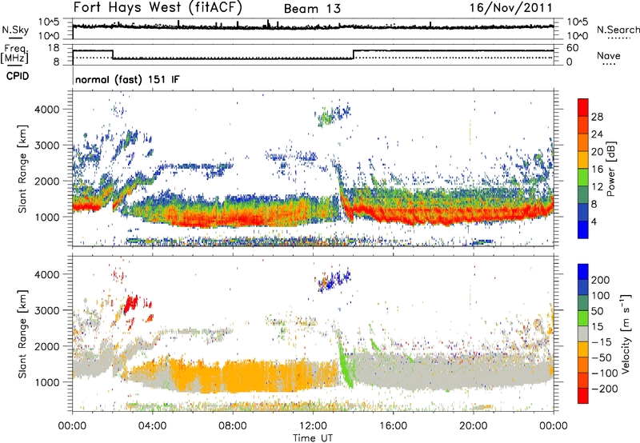640x443 pixels.
Task: Click the 'N.Sky' legend label
Action: coord(15,30)
